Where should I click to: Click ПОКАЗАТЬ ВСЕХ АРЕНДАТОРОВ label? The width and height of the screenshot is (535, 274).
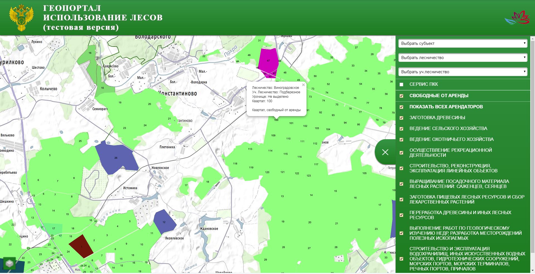446,107
